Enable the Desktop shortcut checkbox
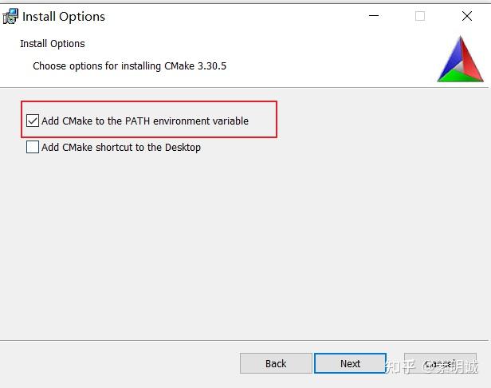491x388 pixels. coord(33,147)
